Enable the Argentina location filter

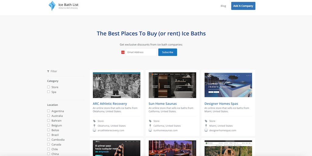48,111
